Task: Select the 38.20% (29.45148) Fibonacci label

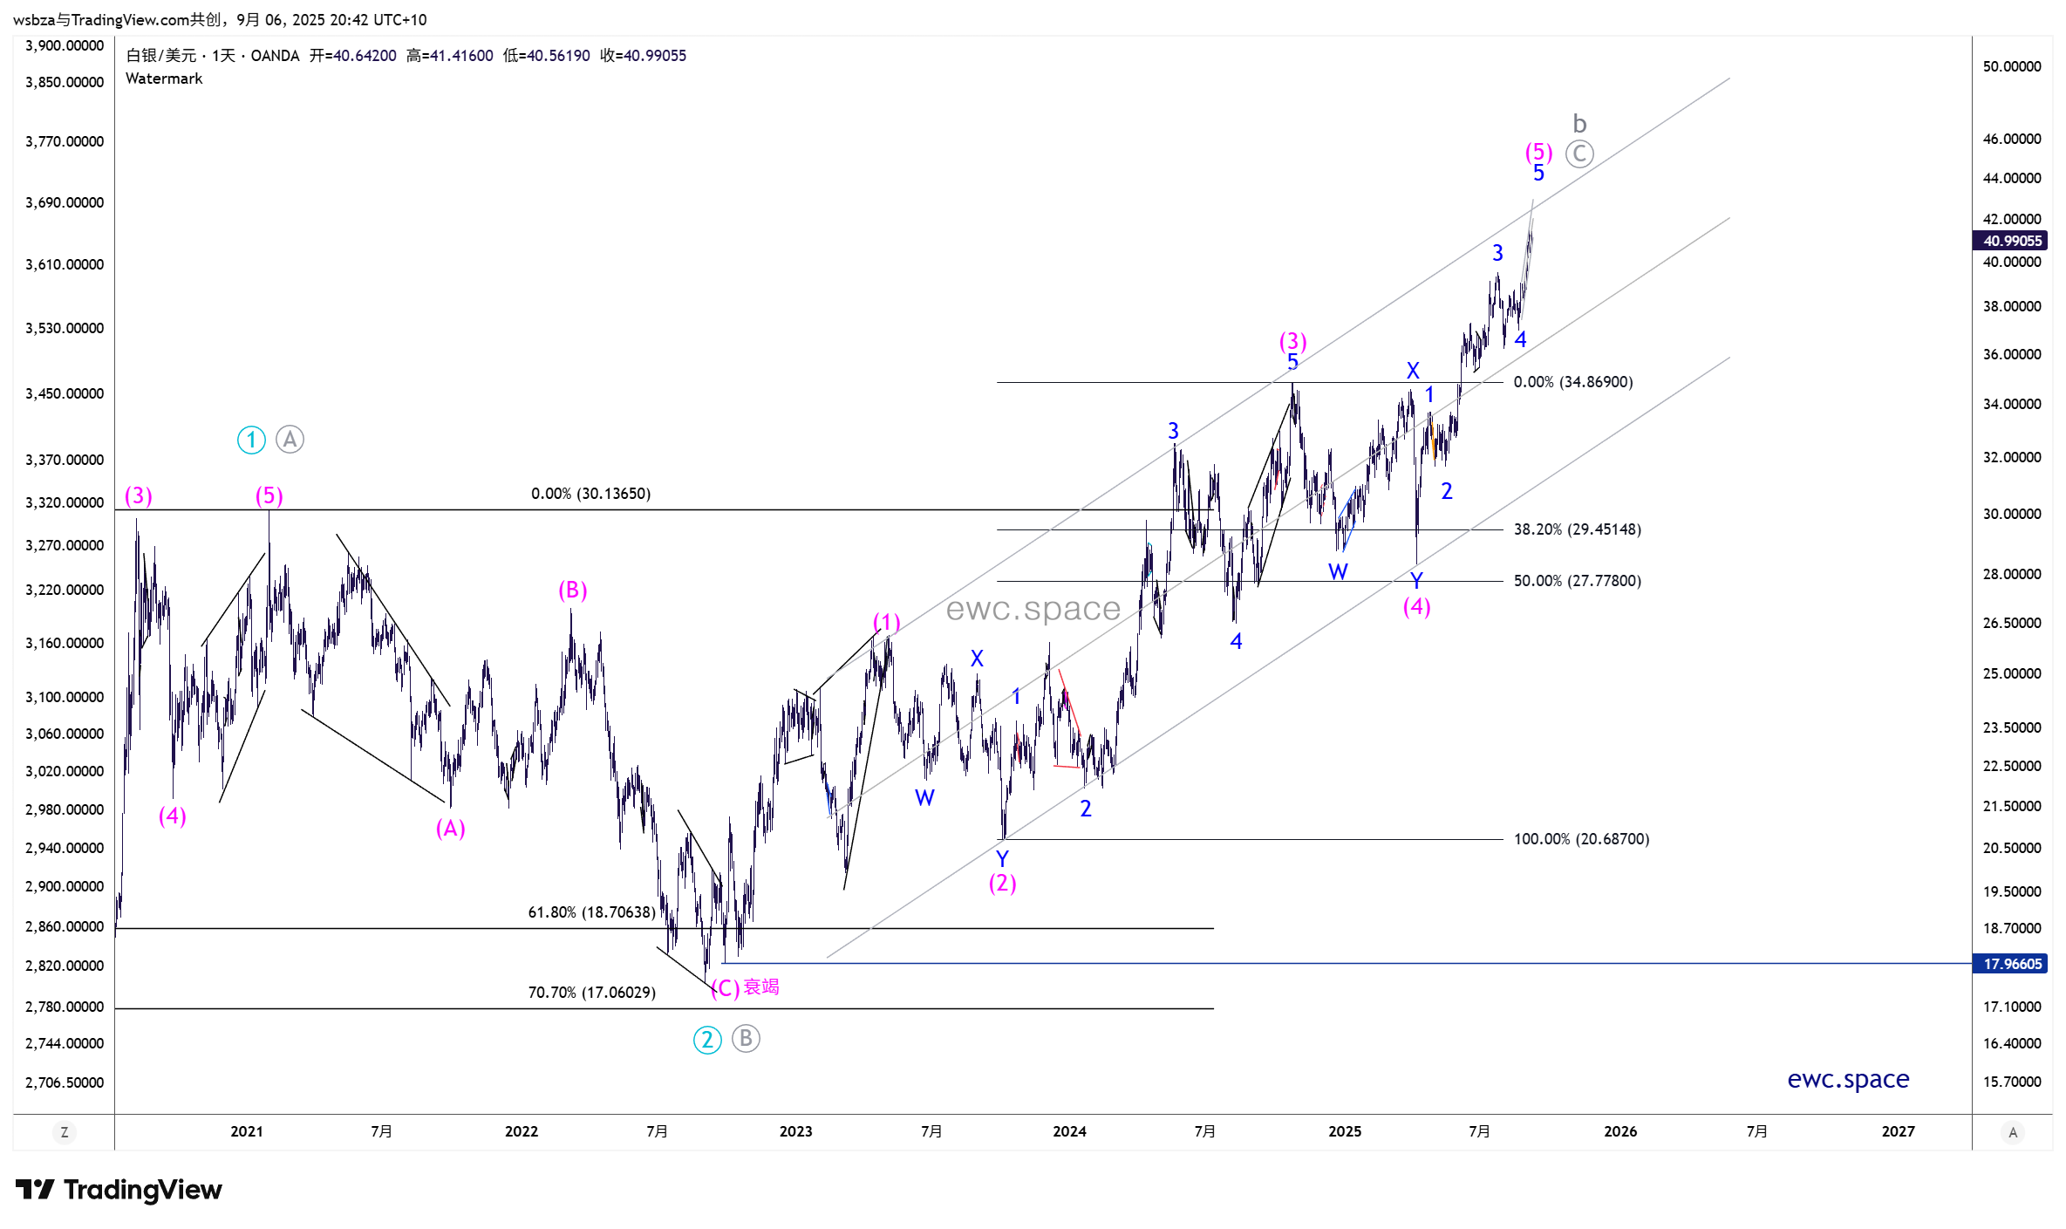Action: 1577,529
